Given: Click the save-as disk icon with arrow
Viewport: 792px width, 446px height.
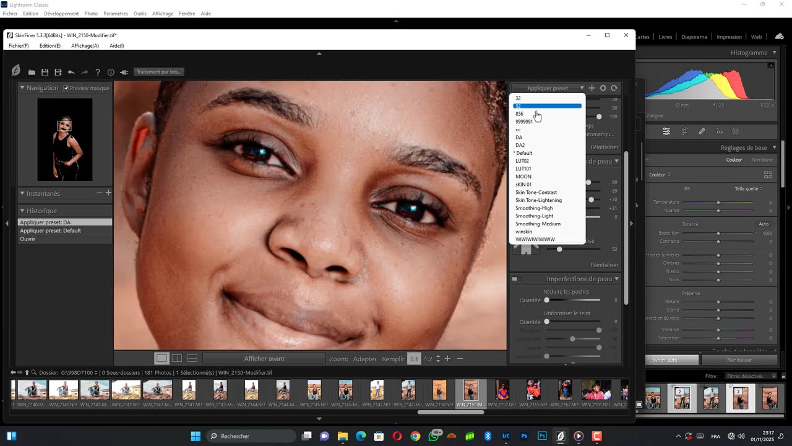Looking at the screenshot, I should pyautogui.click(x=58, y=72).
